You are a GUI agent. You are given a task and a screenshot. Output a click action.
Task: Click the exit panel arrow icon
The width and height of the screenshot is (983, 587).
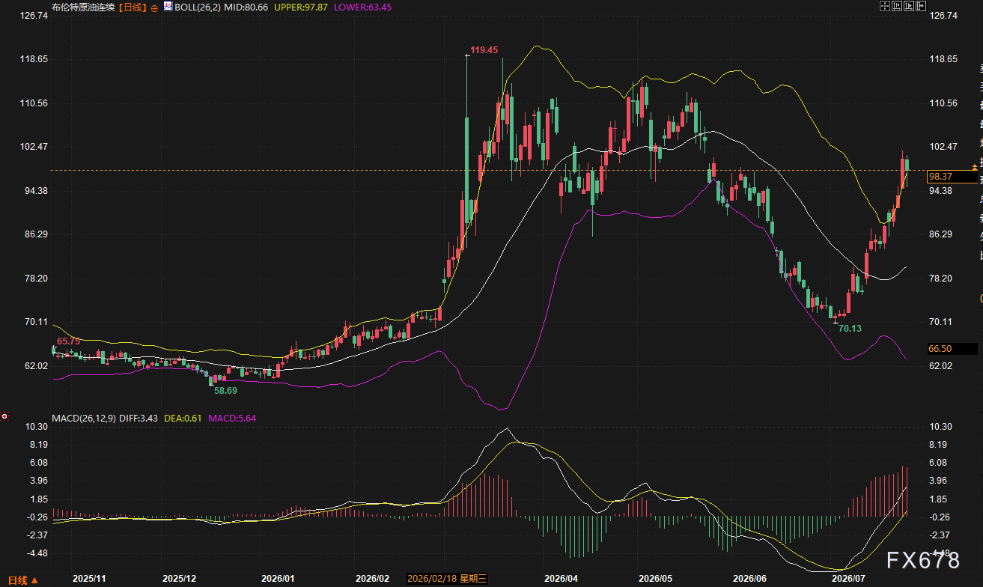coord(921,6)
